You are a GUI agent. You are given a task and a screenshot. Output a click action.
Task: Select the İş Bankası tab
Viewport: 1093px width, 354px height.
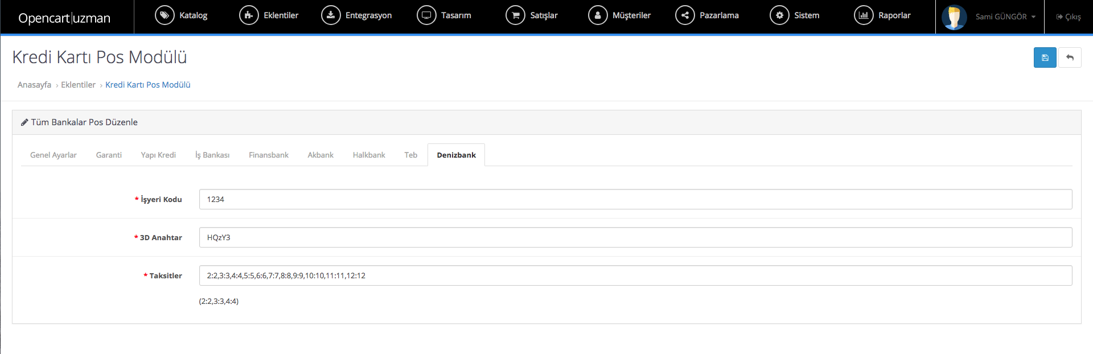[212, 155]
